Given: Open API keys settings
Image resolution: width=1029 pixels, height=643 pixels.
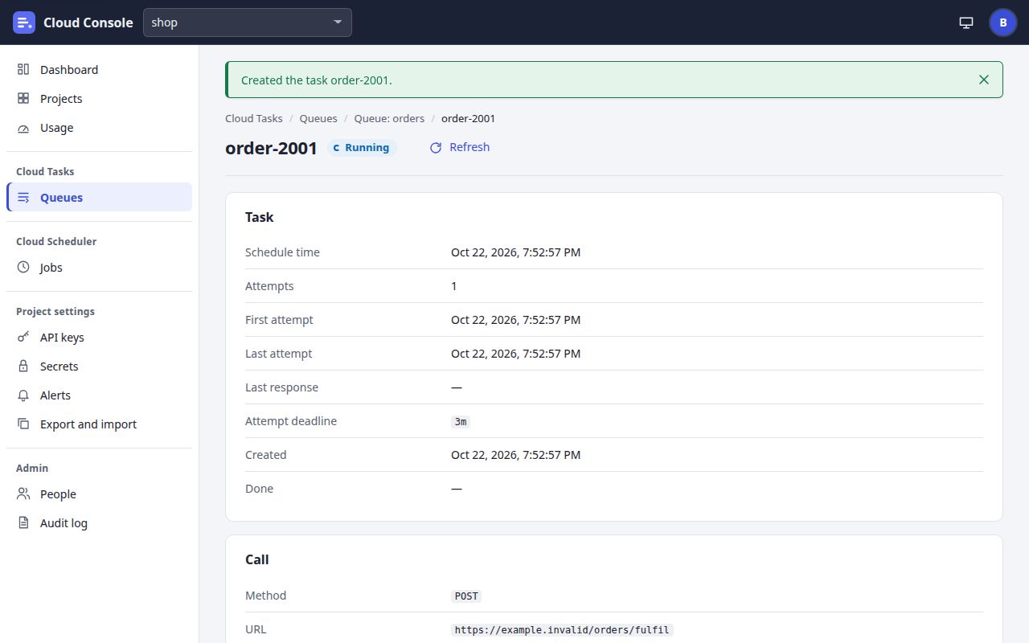Looking at the screenshot, I should coord(100,338).
